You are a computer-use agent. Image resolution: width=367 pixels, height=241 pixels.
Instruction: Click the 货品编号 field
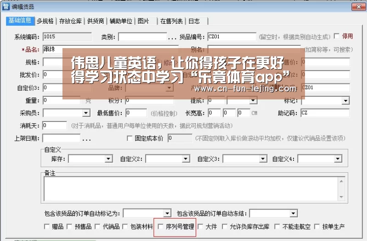(231, 37)
